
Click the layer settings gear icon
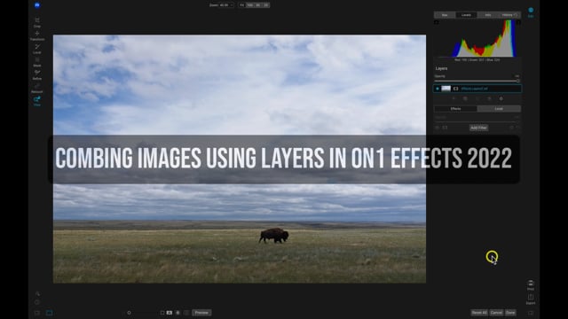(x=501, y=98)
